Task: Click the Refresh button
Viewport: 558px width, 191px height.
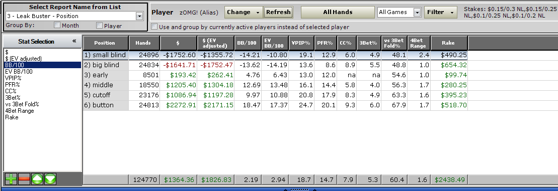Action: (x=278, y=12)
